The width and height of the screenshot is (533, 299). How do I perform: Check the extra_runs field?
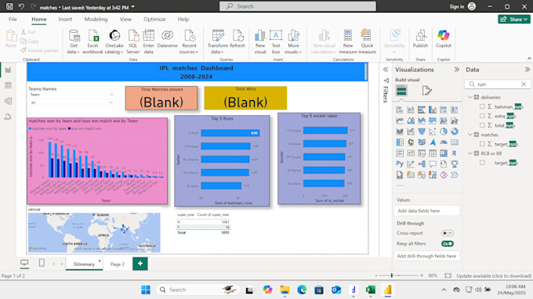(x=482, y=116)
